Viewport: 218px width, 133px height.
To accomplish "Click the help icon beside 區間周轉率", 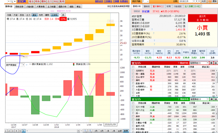I will tap(154, 44).
